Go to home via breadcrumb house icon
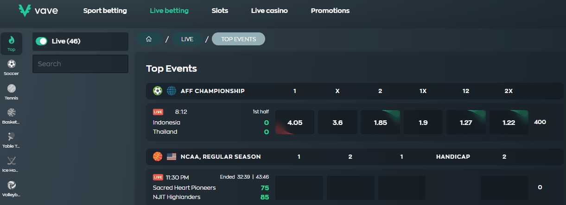Image resolution: width=566 pixels, height=205 pixels. tap(149, 39)
